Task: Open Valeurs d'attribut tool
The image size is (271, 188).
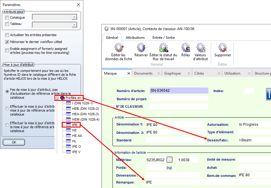Action: (x=201, y=48)
